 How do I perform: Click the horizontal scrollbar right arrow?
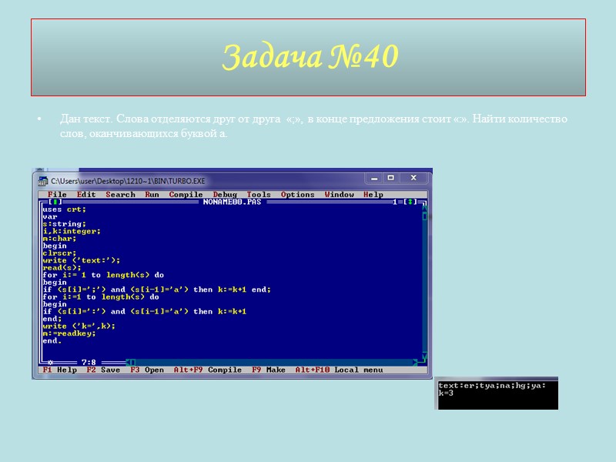(415, 362)
